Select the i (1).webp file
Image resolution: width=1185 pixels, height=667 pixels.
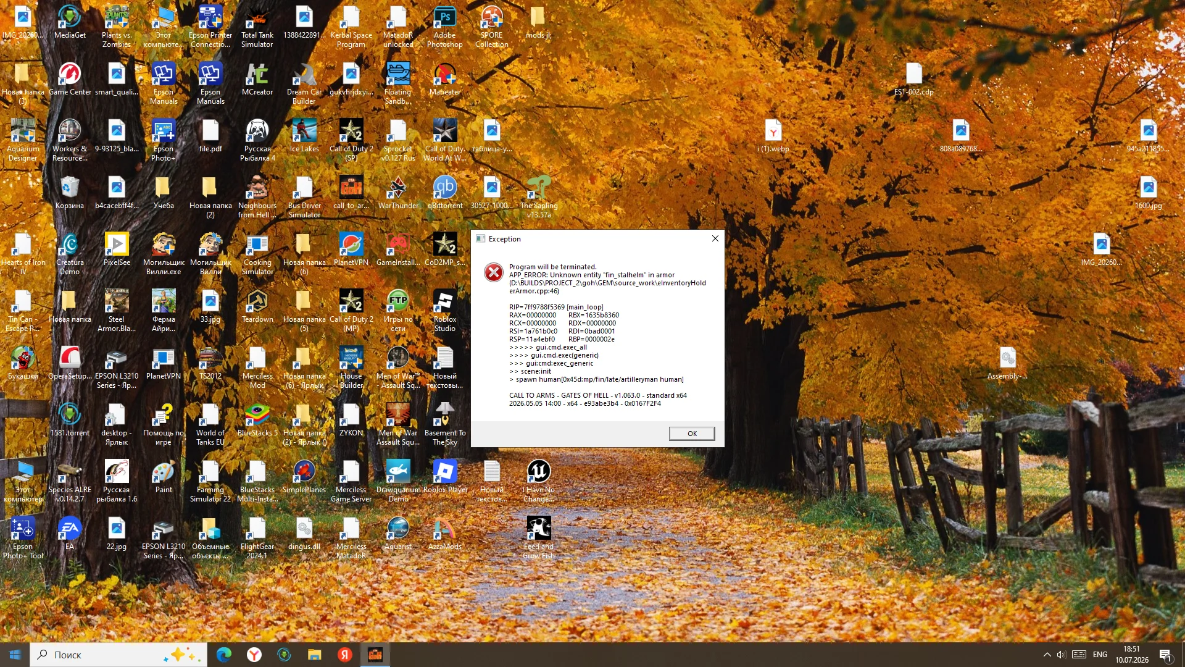click(x=773, y=136)
